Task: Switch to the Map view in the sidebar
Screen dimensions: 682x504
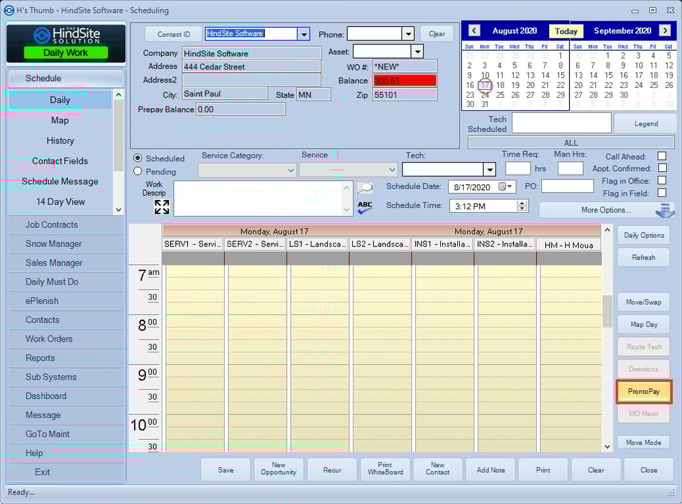Action: point(59,120)
